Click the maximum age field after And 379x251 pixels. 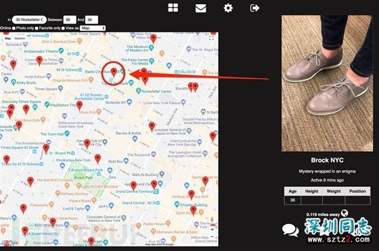(x=91, y=20)
